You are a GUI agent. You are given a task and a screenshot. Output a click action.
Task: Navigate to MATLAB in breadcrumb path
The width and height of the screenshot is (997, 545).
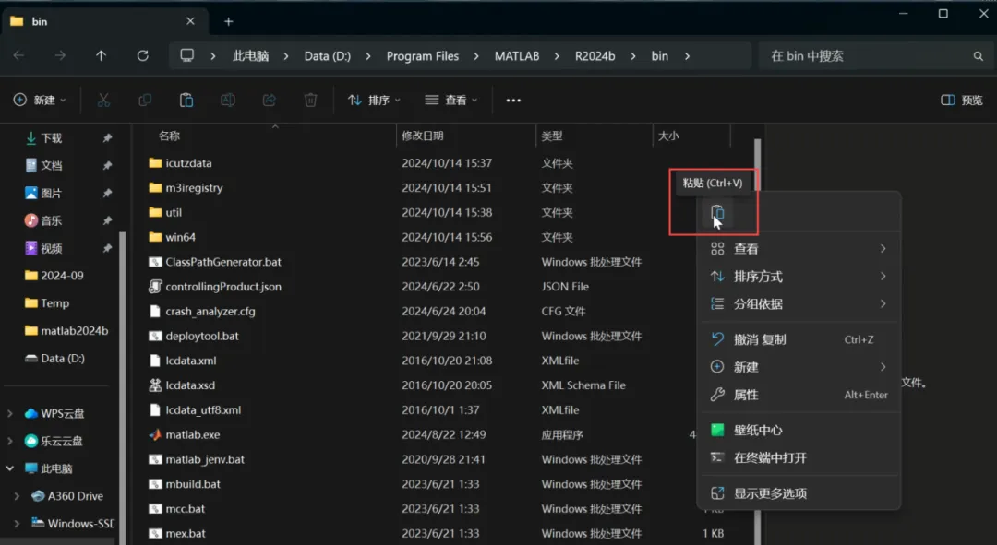pos(517,56)
